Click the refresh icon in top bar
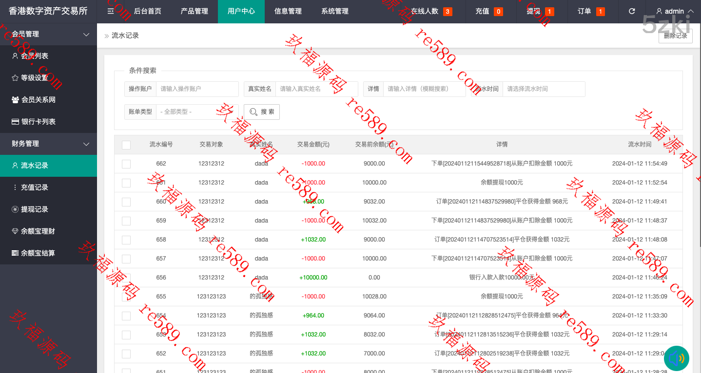 click(x=632, y=11)
